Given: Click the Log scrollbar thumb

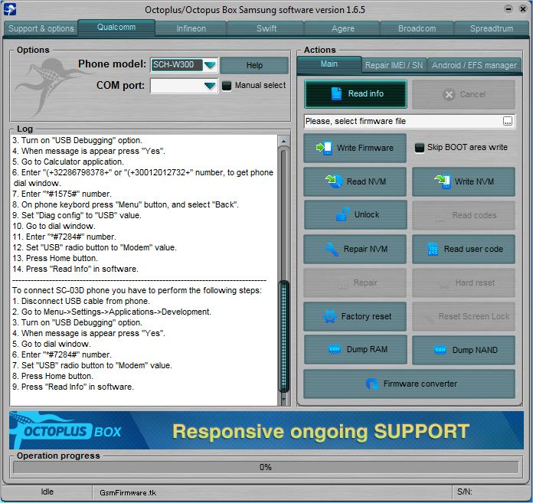Looking at the screenshot, I should pyautogui.click(x=283, y=336).
